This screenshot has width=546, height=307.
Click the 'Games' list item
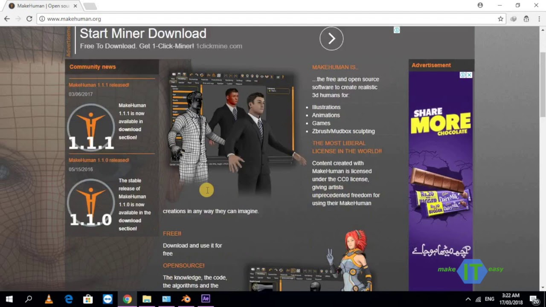coord(321,123)
